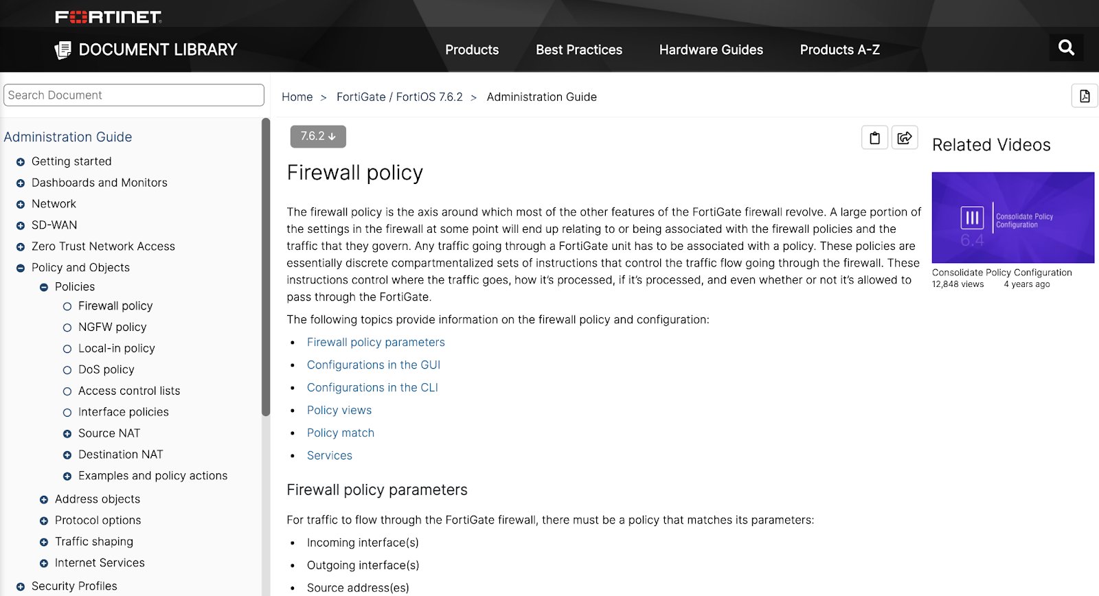Select the DoS policy circle bullet
The image size is (1099, 596).
click(67, 370)
